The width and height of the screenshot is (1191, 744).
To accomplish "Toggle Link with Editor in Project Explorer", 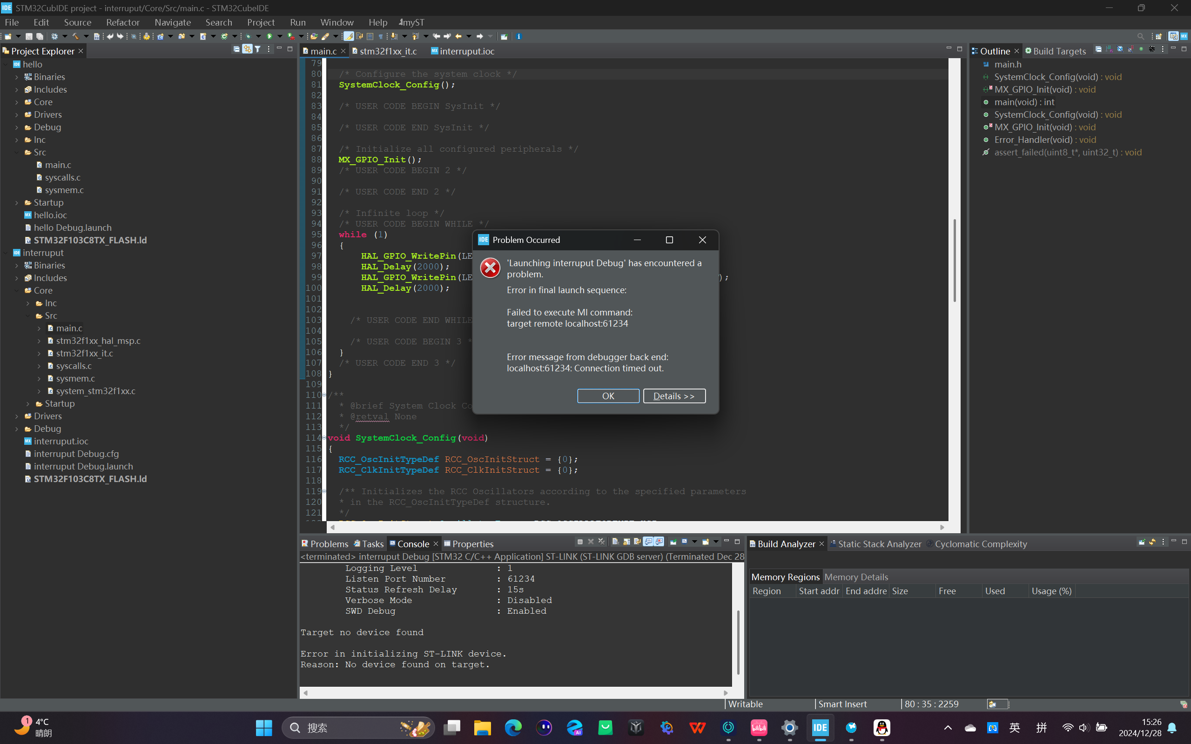I will pyautogui.click(x=247, y=49).
